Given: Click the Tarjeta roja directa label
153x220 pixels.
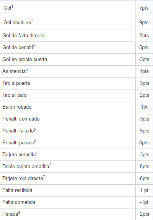Looking at the screenshot, I should pos(23,179).
